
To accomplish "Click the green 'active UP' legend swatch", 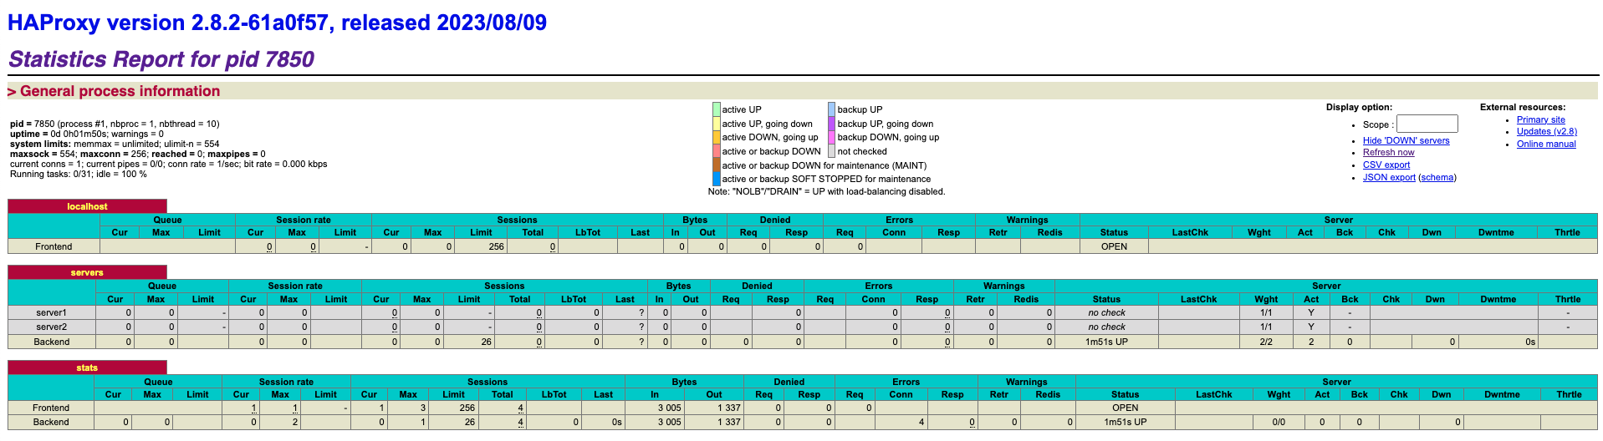I will click(x=717, y=109).
